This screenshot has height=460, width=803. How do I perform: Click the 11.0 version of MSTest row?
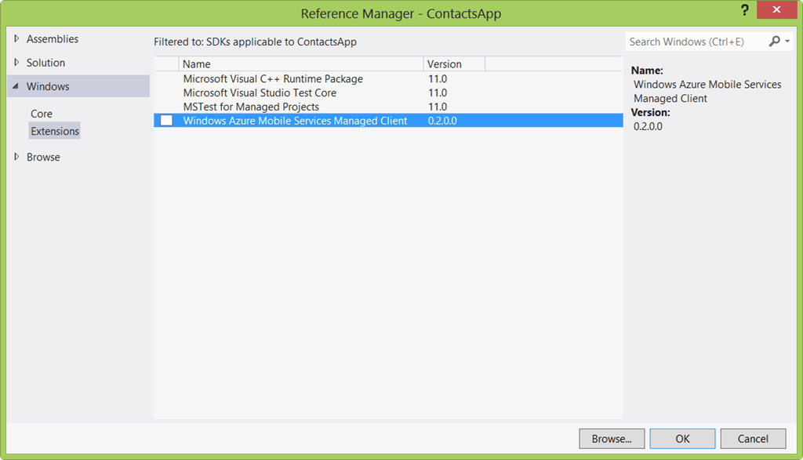(438, 107)
